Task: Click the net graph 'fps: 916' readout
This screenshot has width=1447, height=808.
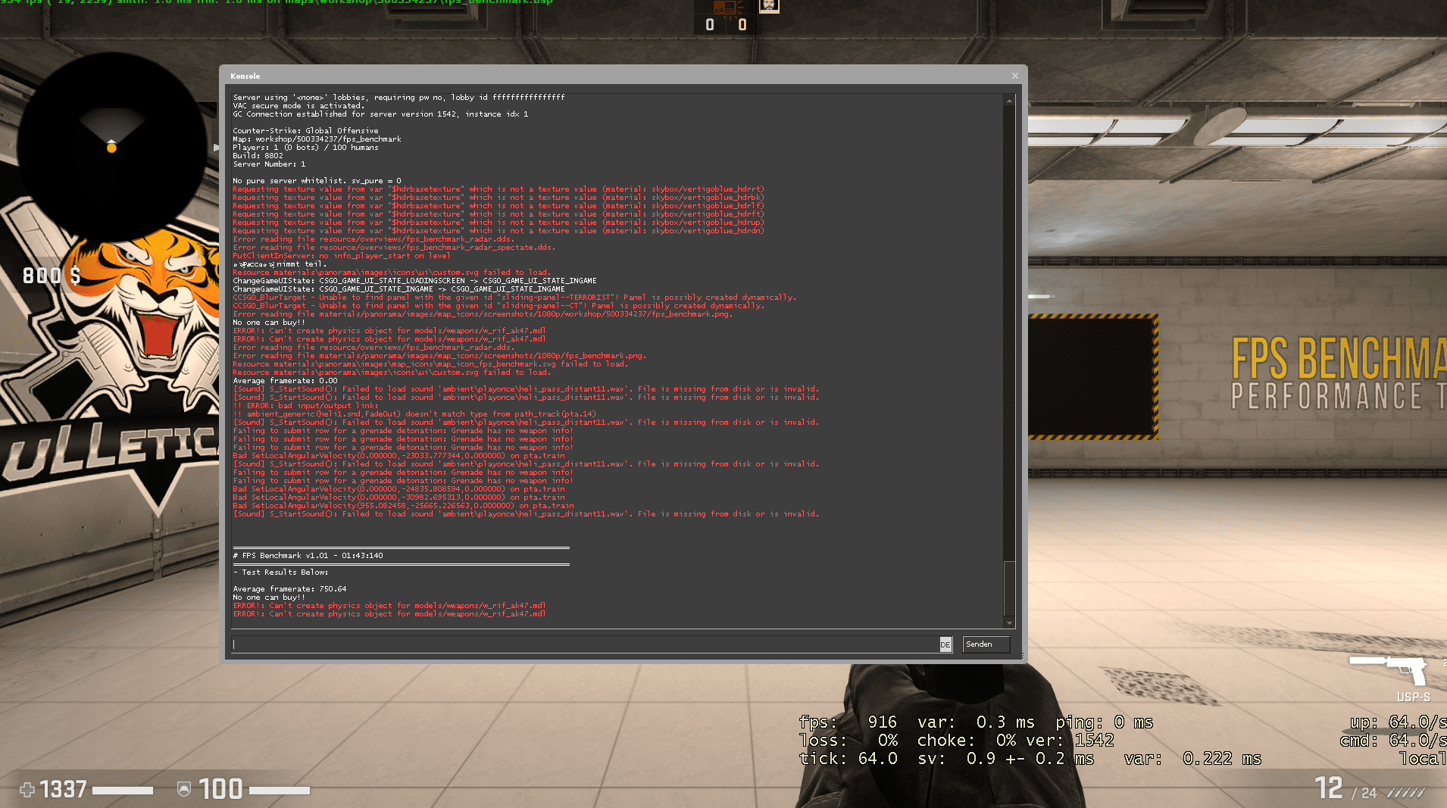Action: (x=848, y=722)
